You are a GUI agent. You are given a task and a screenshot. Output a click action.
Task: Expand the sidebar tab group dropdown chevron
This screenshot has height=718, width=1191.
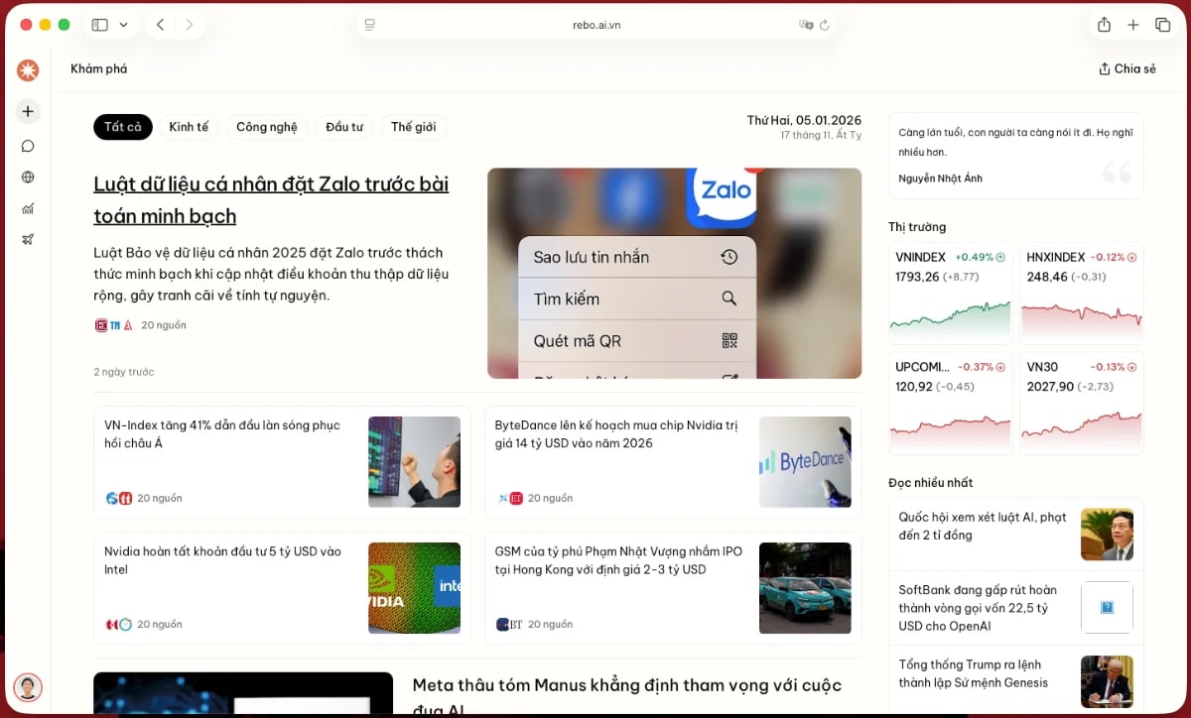123,25
